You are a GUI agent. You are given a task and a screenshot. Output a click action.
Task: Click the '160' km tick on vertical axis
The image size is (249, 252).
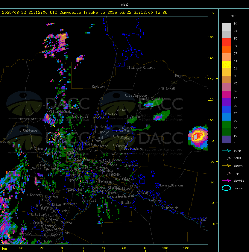click(x=211, y=58)
